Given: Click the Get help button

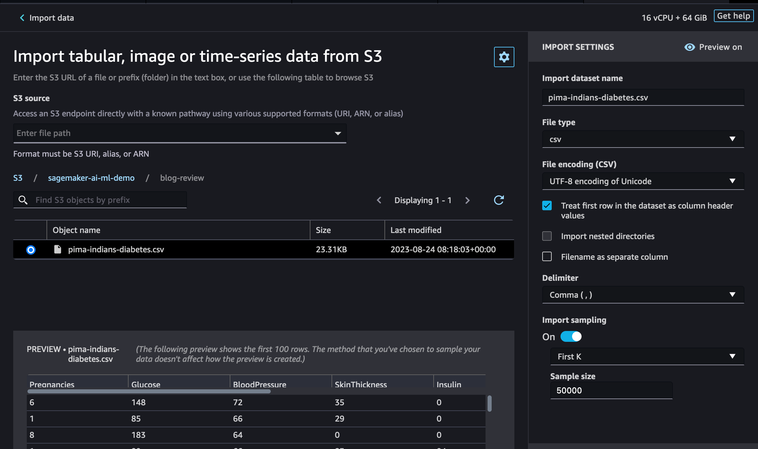Looking at the screenshot, I should tap(734, 16).
